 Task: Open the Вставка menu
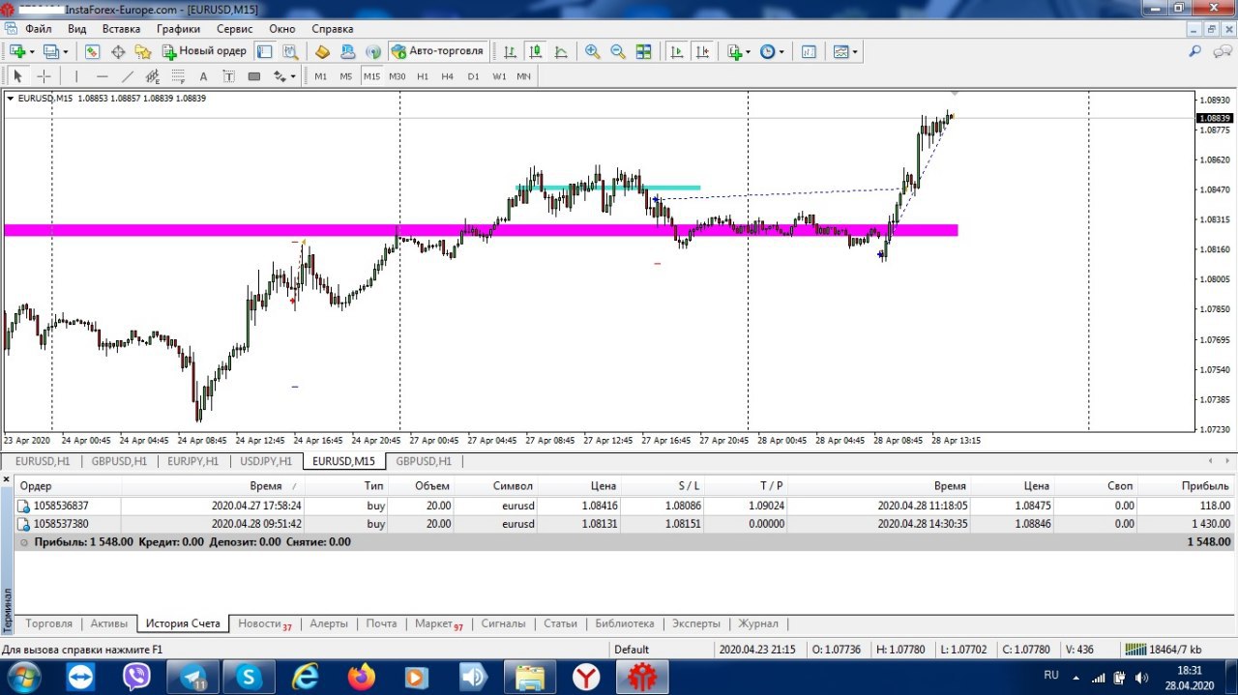click(121, 29)
